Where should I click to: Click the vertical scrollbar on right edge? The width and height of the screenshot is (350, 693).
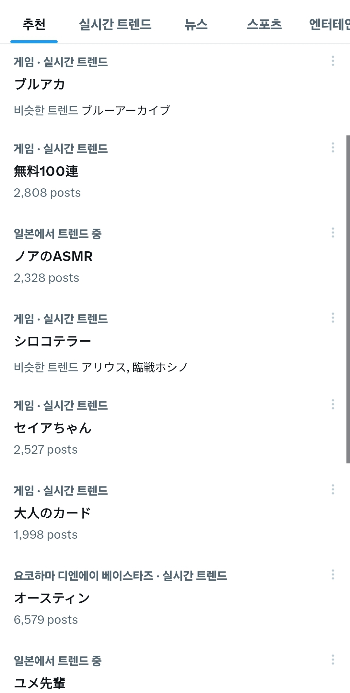pos(348,299)
